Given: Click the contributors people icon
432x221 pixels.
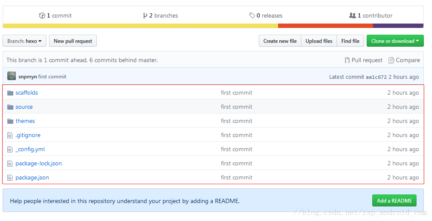Looking at the screenshot, I should pos(352,15).
